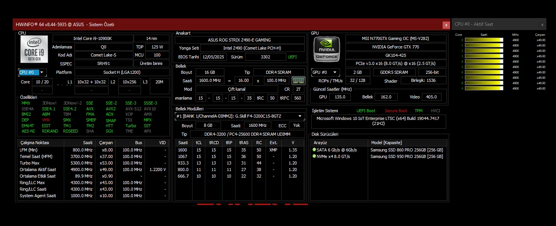Click the 12/05/2025 BIOS date field
The width and height of the screenshot is (556, 226).
click(214, 57)
